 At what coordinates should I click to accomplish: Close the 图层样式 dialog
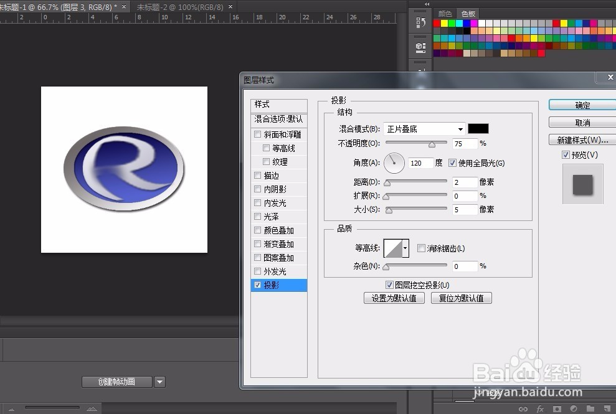[609, 77]
